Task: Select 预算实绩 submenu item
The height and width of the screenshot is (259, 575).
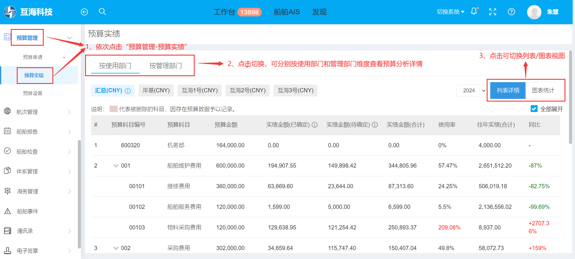Action: pos(34,75)
